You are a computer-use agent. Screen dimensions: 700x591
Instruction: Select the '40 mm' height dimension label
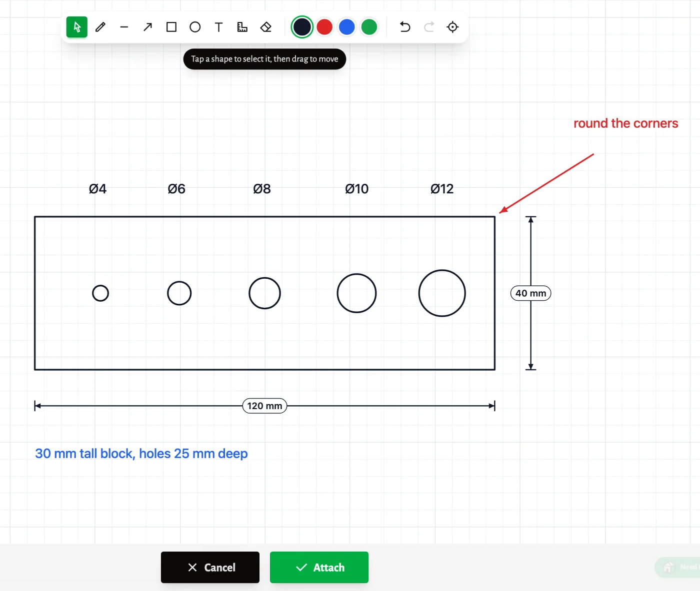[x=531, y=293]
